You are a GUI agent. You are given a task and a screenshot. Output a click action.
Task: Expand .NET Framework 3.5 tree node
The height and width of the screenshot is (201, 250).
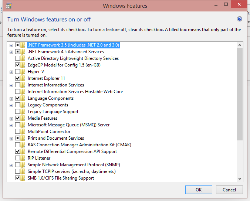(x=11, y=46)
